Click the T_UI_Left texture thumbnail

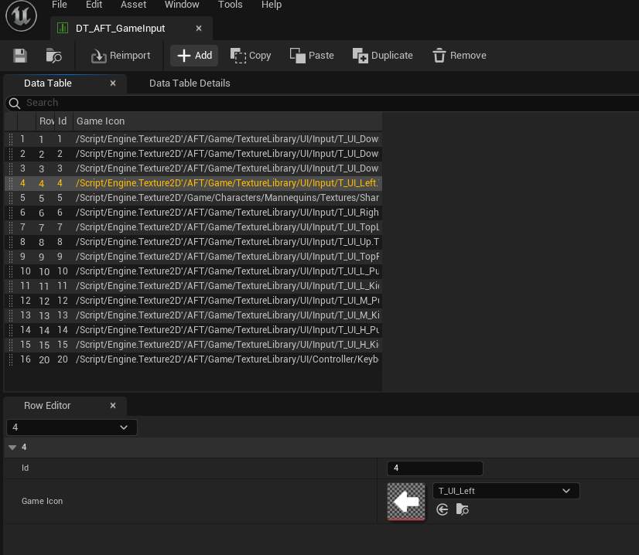pyautogui.click(x=405, y=501)
